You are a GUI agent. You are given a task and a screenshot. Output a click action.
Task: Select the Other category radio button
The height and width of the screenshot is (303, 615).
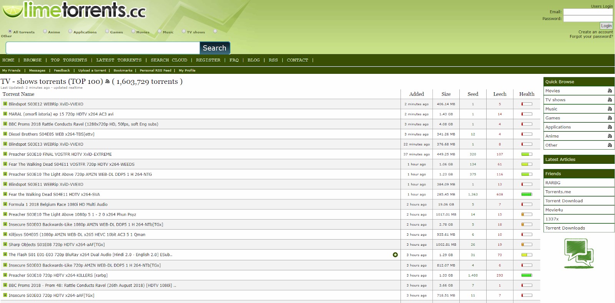coord(215,31)
